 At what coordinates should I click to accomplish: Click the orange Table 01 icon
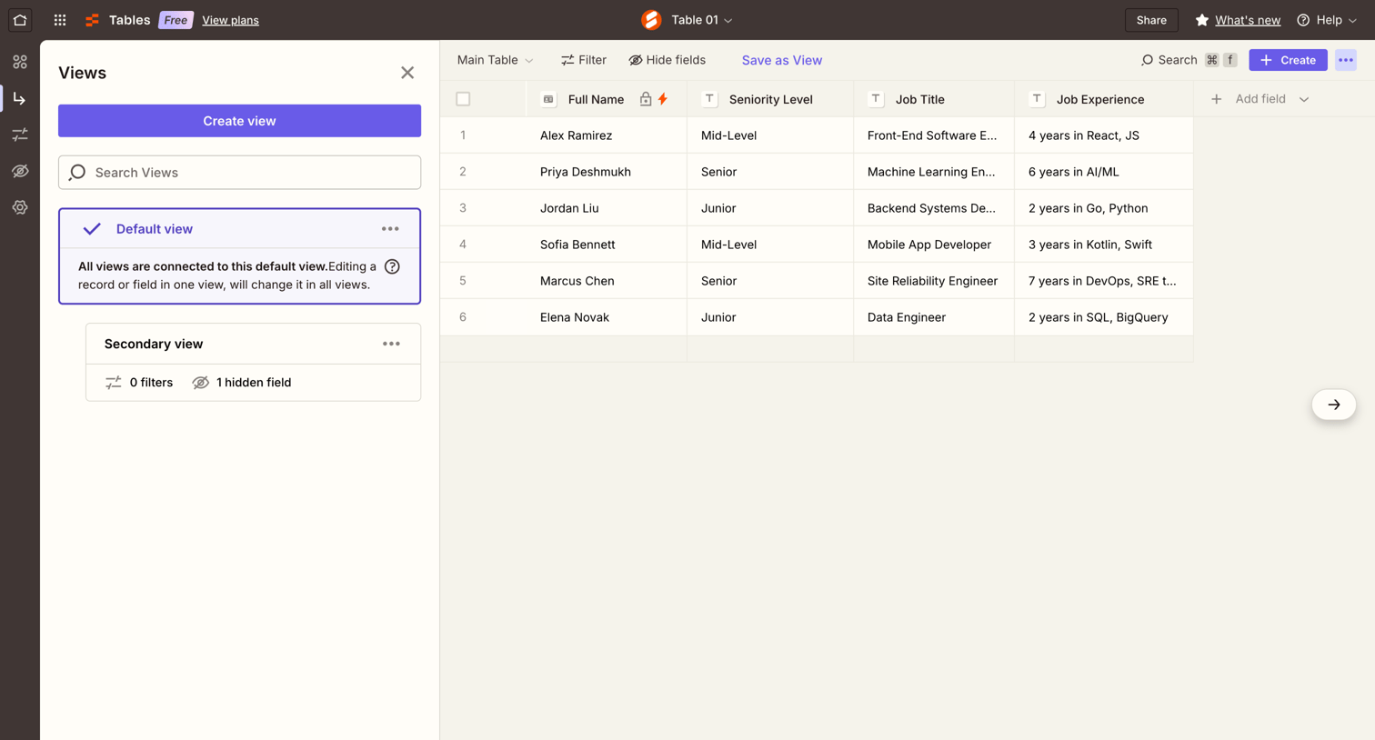tap(651, 20)
